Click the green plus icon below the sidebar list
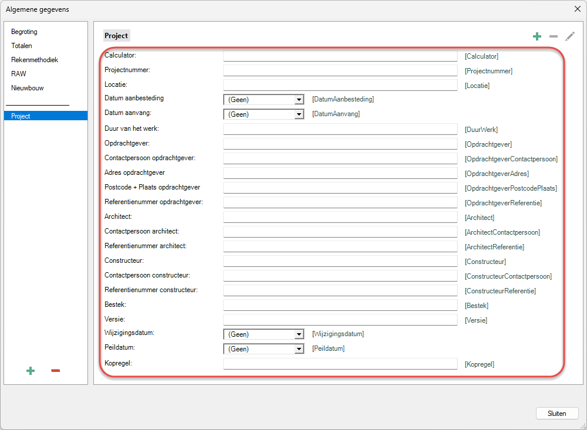 pos(31,370)
